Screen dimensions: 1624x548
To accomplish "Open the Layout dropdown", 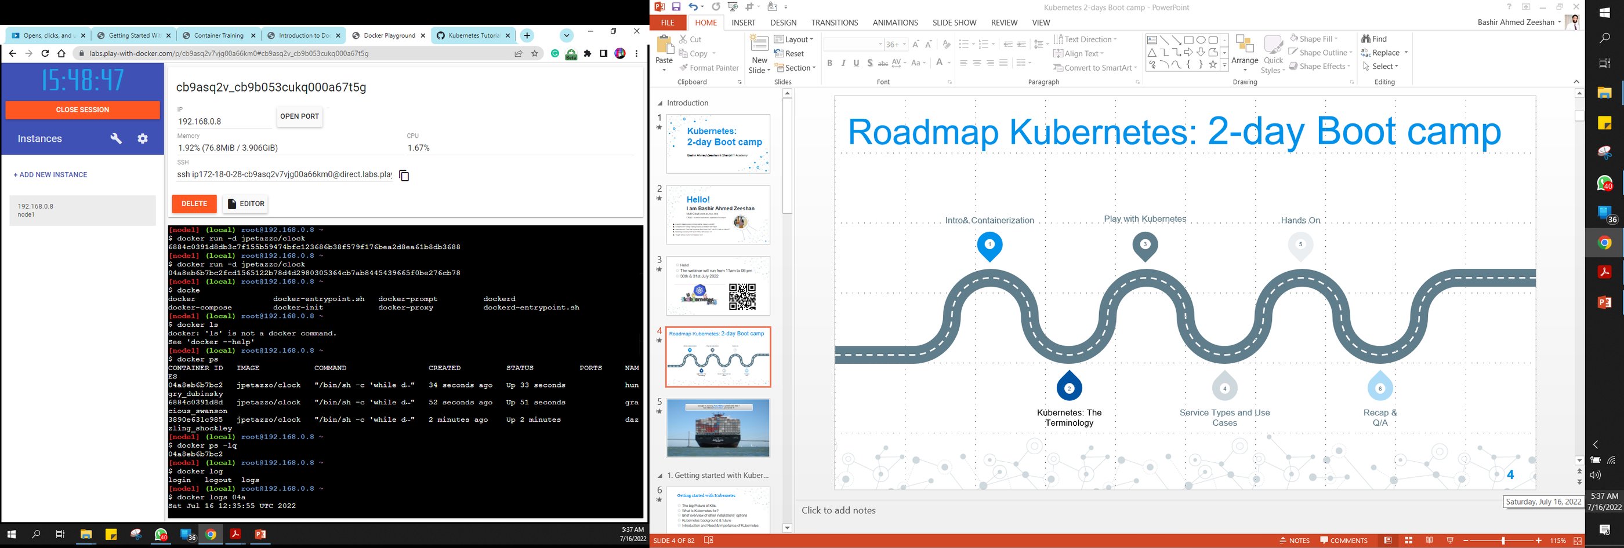I will click(793, 39).
